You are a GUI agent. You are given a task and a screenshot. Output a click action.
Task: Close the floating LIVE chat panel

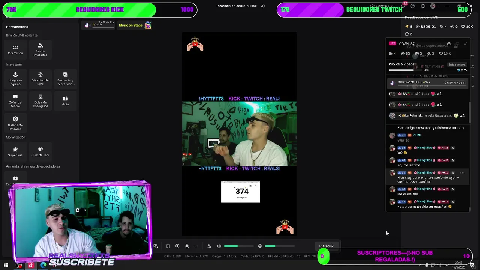pos(465,44)
